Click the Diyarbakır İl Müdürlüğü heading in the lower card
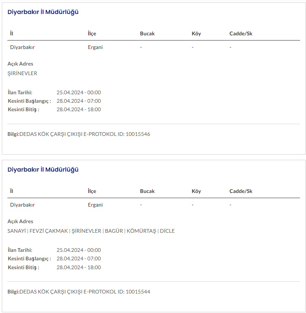306x313 pixels. (43, 170)
